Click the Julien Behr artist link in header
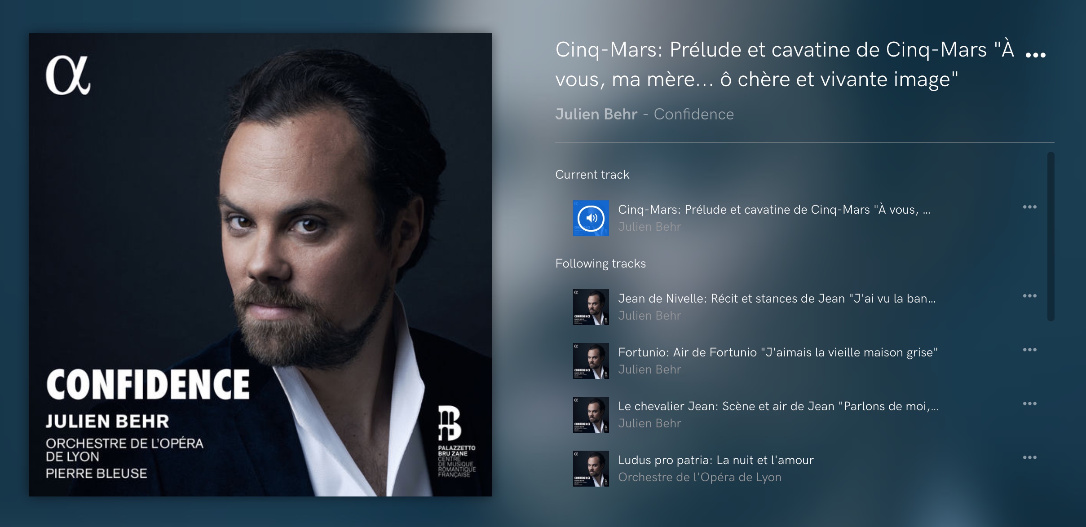The height and width of the screenshot is (527, 1086). (596, 114)
